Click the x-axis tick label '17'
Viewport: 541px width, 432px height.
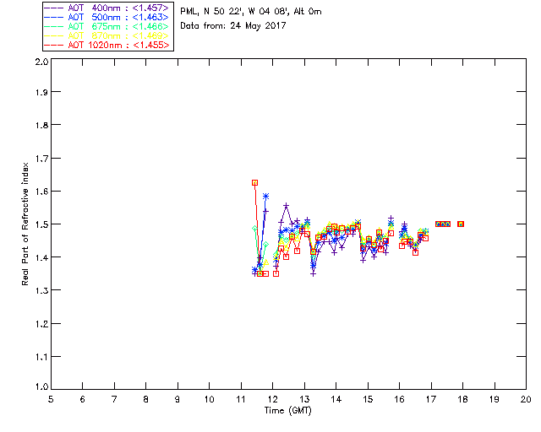coord(431,399)
